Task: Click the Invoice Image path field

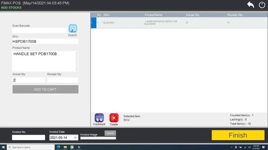Action: tap(98, 138)
